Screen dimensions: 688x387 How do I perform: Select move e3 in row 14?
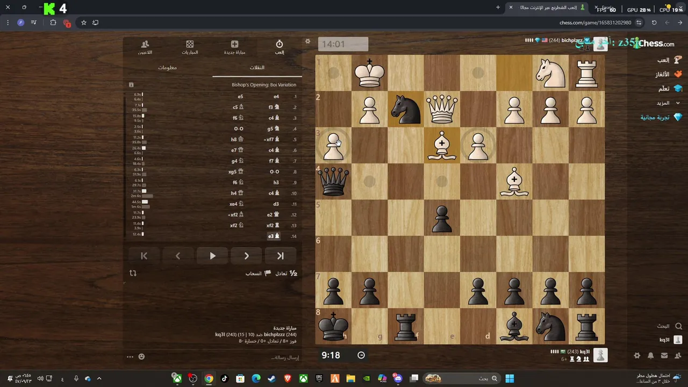274,236
